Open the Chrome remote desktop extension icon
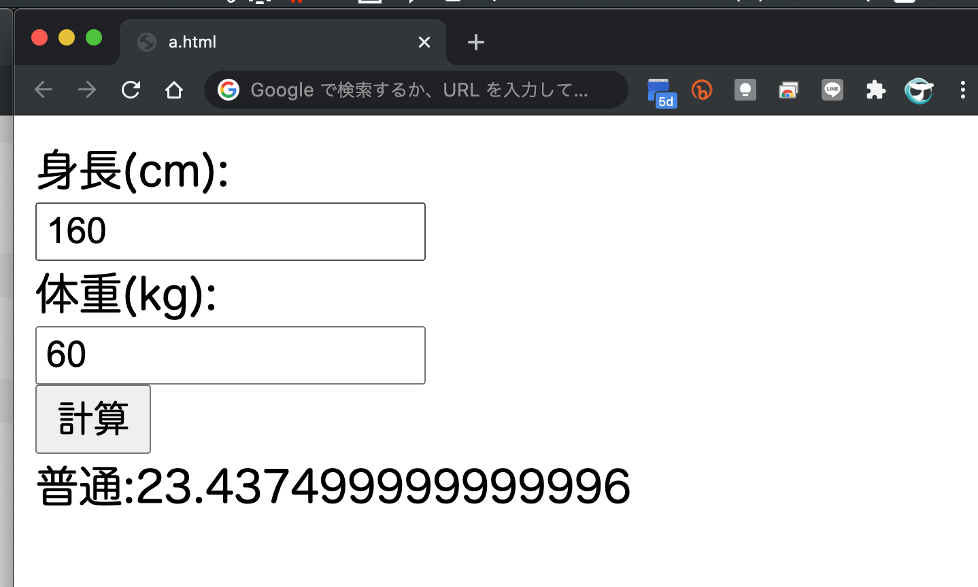The width and height of the screenshot is (978, 587). click(x=789, y=90)
